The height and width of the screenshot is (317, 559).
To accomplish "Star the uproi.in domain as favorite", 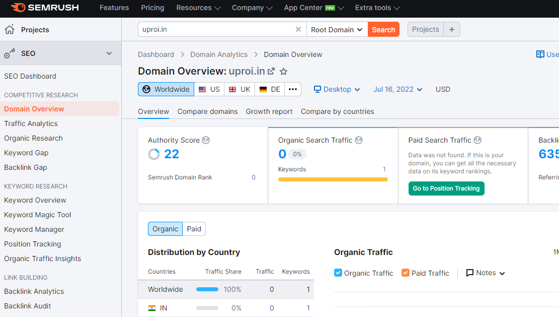I will pyautogui.click(x=283, y=72).
